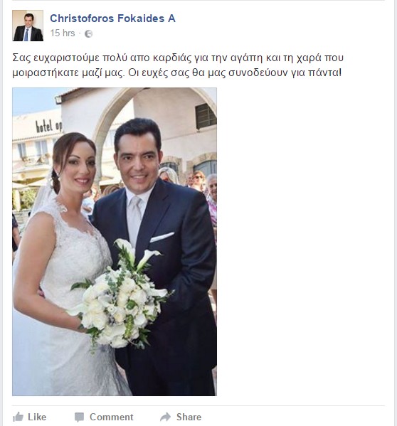Click the Share arrow icon
The height and width of the screenshot is (426, 397).
pos(165,417)
